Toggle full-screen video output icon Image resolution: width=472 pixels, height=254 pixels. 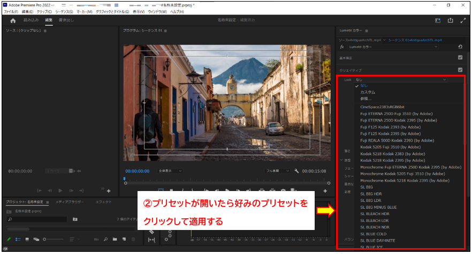point(463,20)
